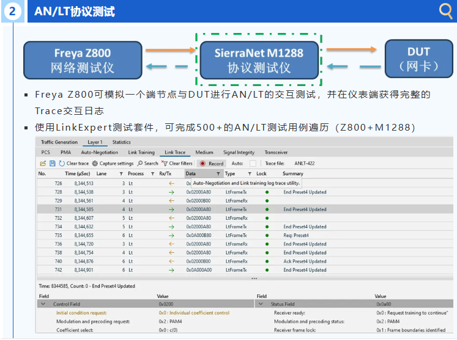Click the Control Field value 0x0200
The image size is (457, 340).
(x=166, y=304)
